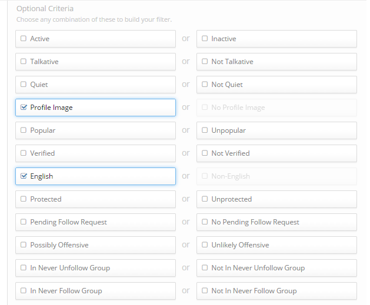The height and width of the screenshot is (305, 370).
Task: Check the Not Quiet option
Action: pyautogui.click(x=205, y=84)
